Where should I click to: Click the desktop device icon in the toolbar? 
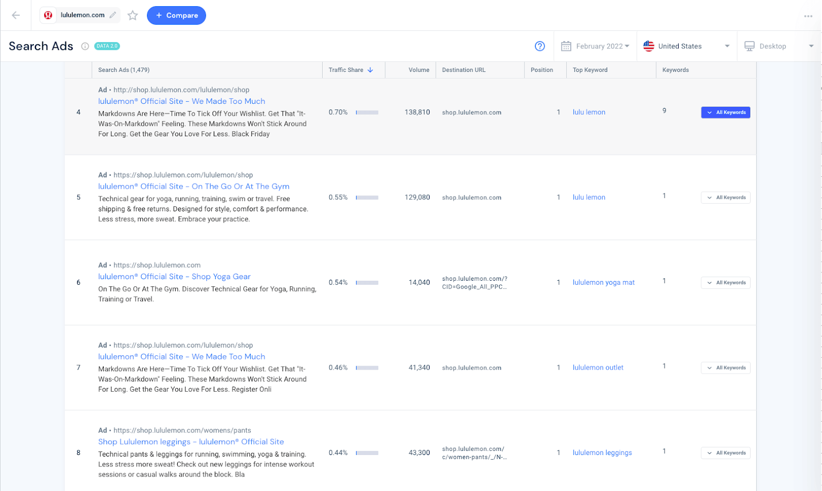tap(750, 46)
